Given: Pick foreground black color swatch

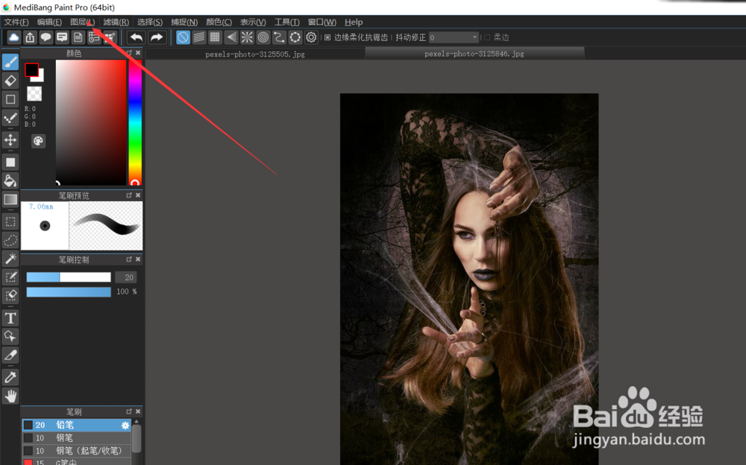Looking at the screenshot, I should coord(32,70).
